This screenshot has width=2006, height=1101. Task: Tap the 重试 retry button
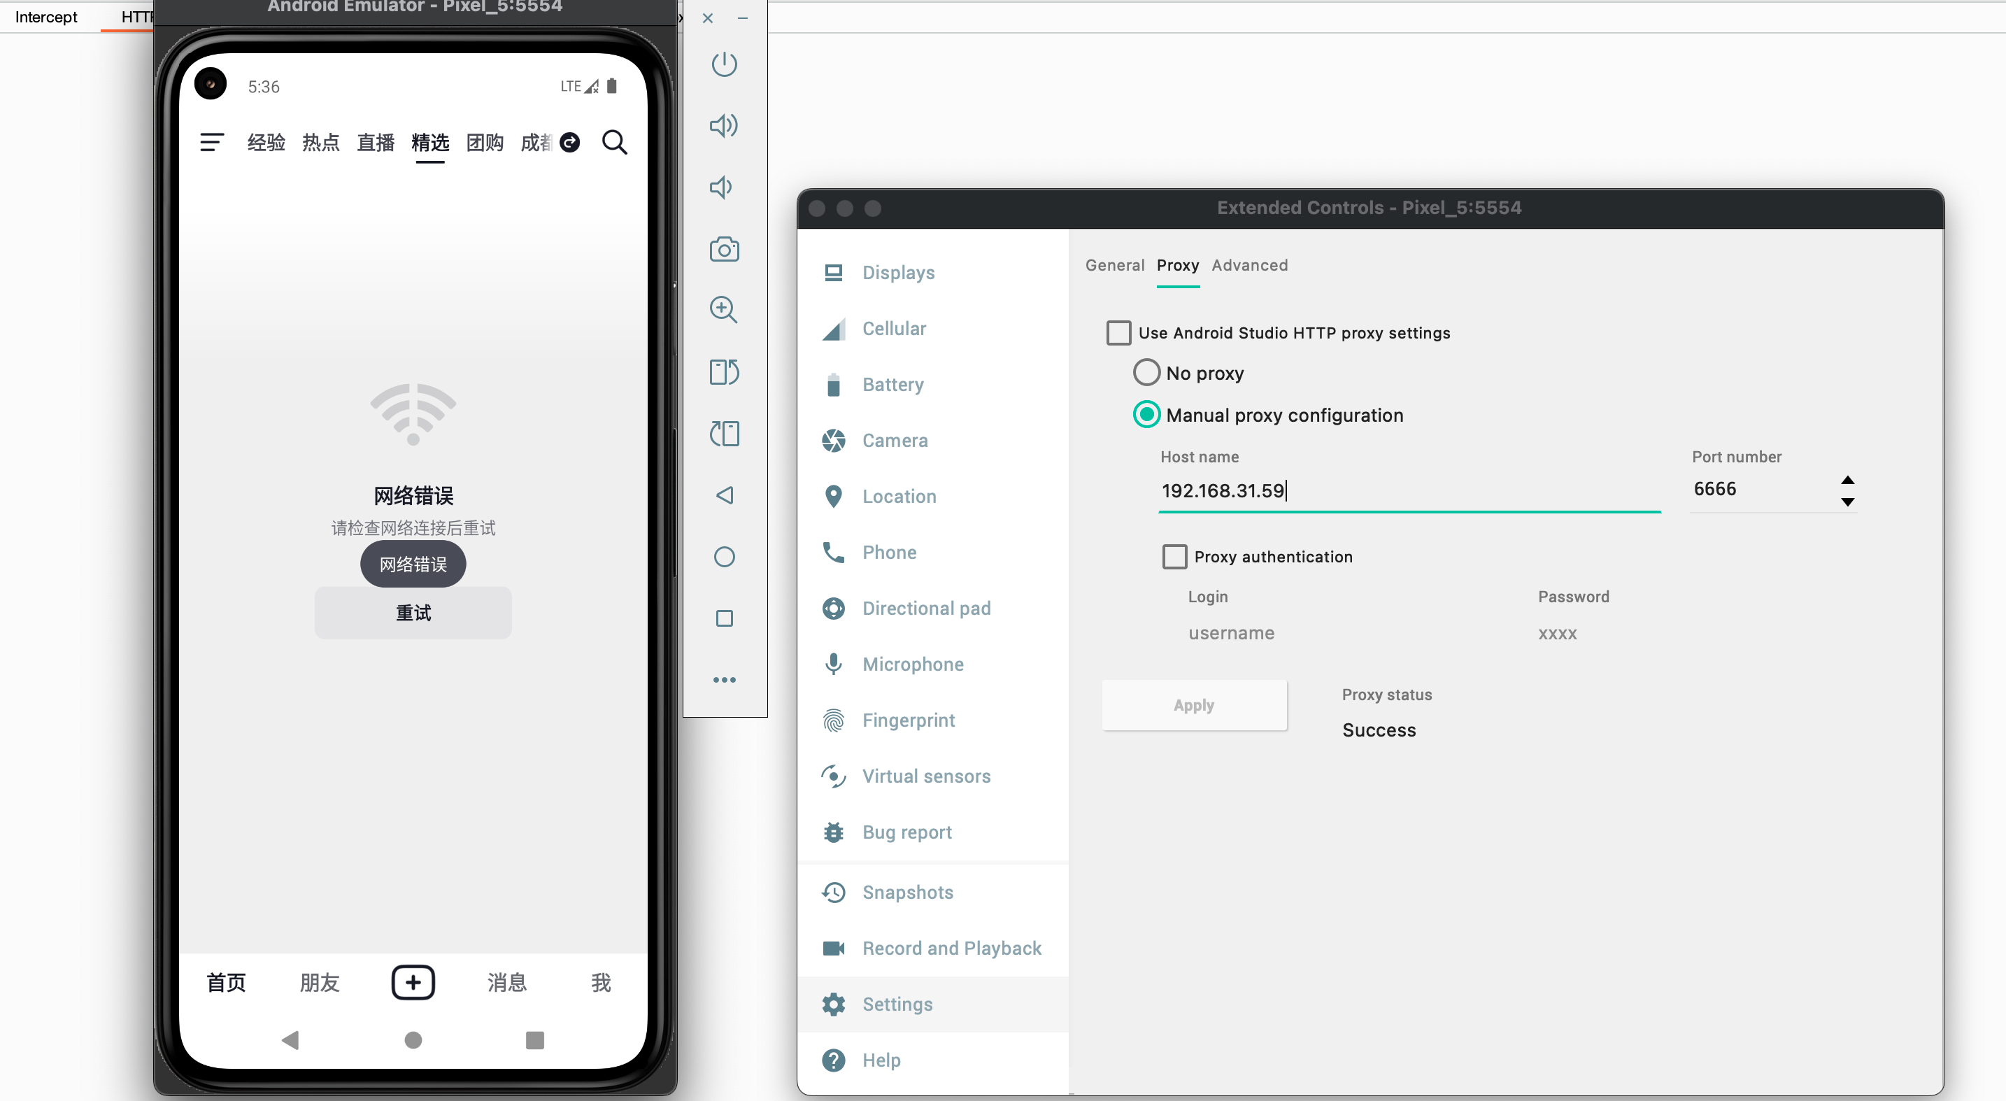point(413,613)
